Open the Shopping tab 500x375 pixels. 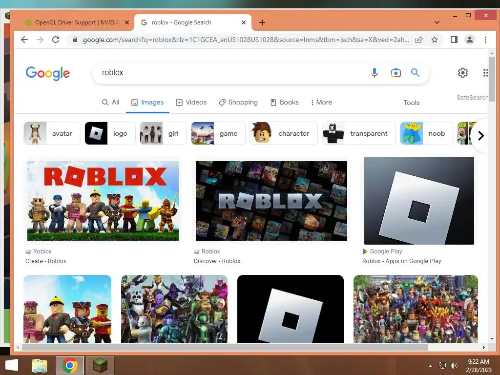pos(238,103)
